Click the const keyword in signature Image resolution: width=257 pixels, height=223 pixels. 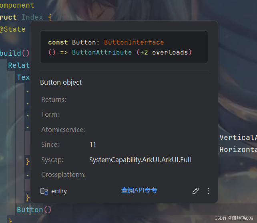[x=58, y=42]
